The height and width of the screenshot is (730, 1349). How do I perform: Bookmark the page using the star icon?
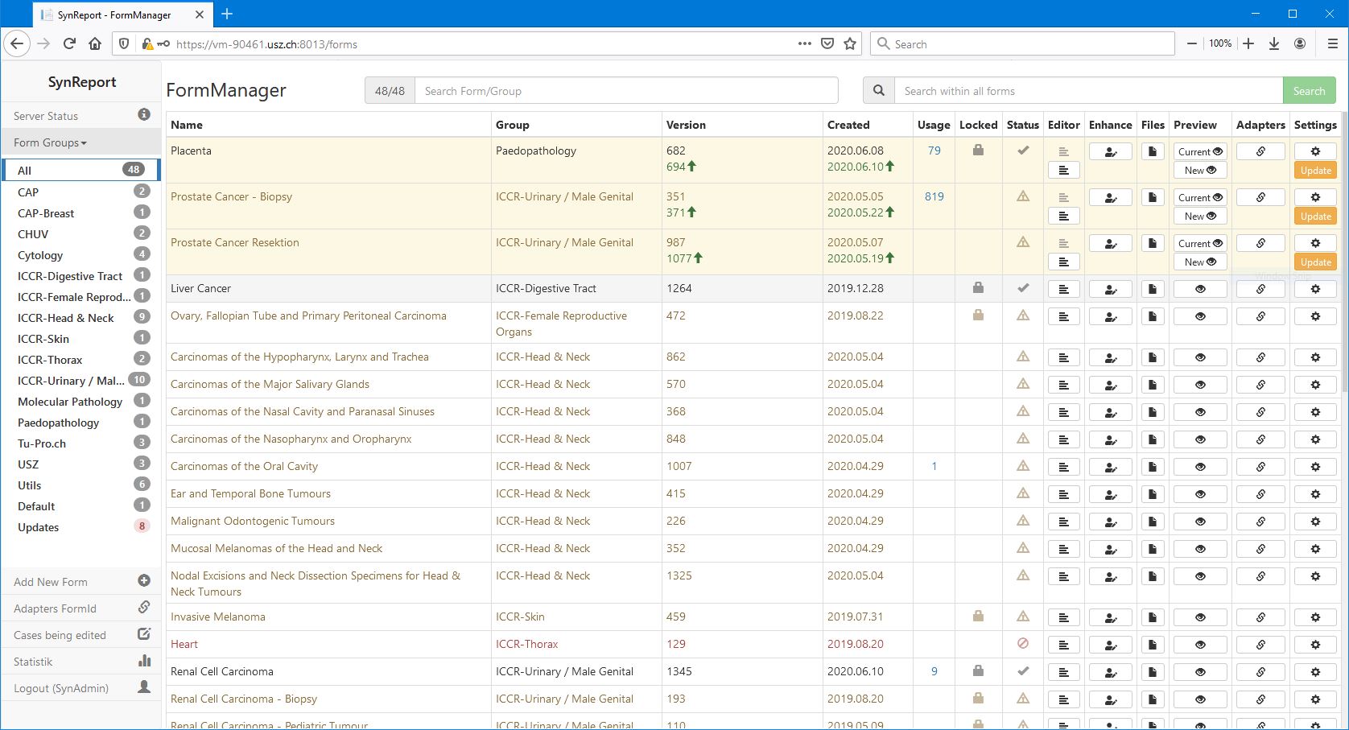coord(850,43)
